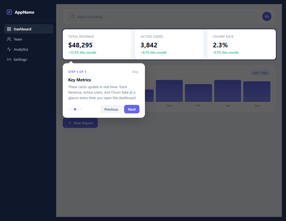Click the "2.3%" churn value
The height and width of the screenshot is (221, 286).
pyautogui.click(x=220, y=45)
